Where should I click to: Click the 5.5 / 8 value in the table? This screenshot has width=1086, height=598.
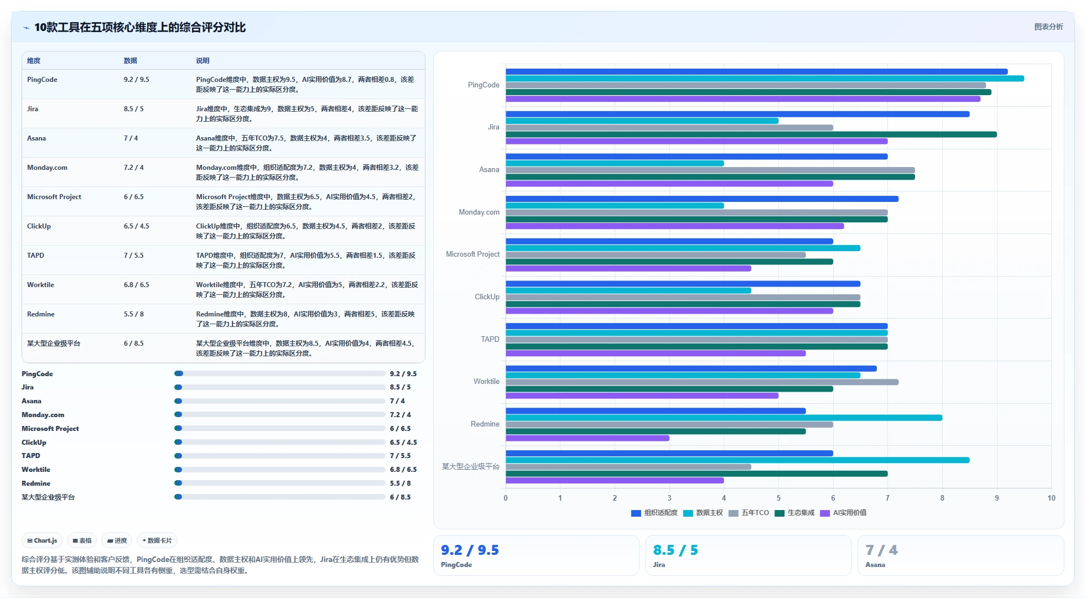[x=134, y=314]
